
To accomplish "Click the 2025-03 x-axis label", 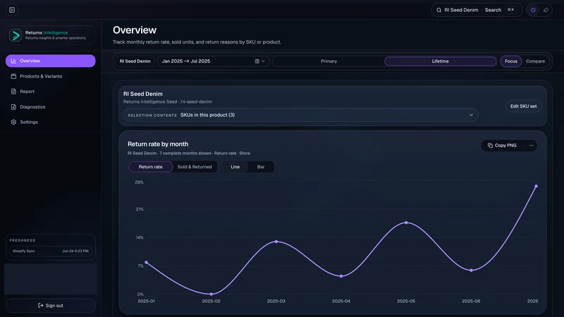I will [276, 302].
